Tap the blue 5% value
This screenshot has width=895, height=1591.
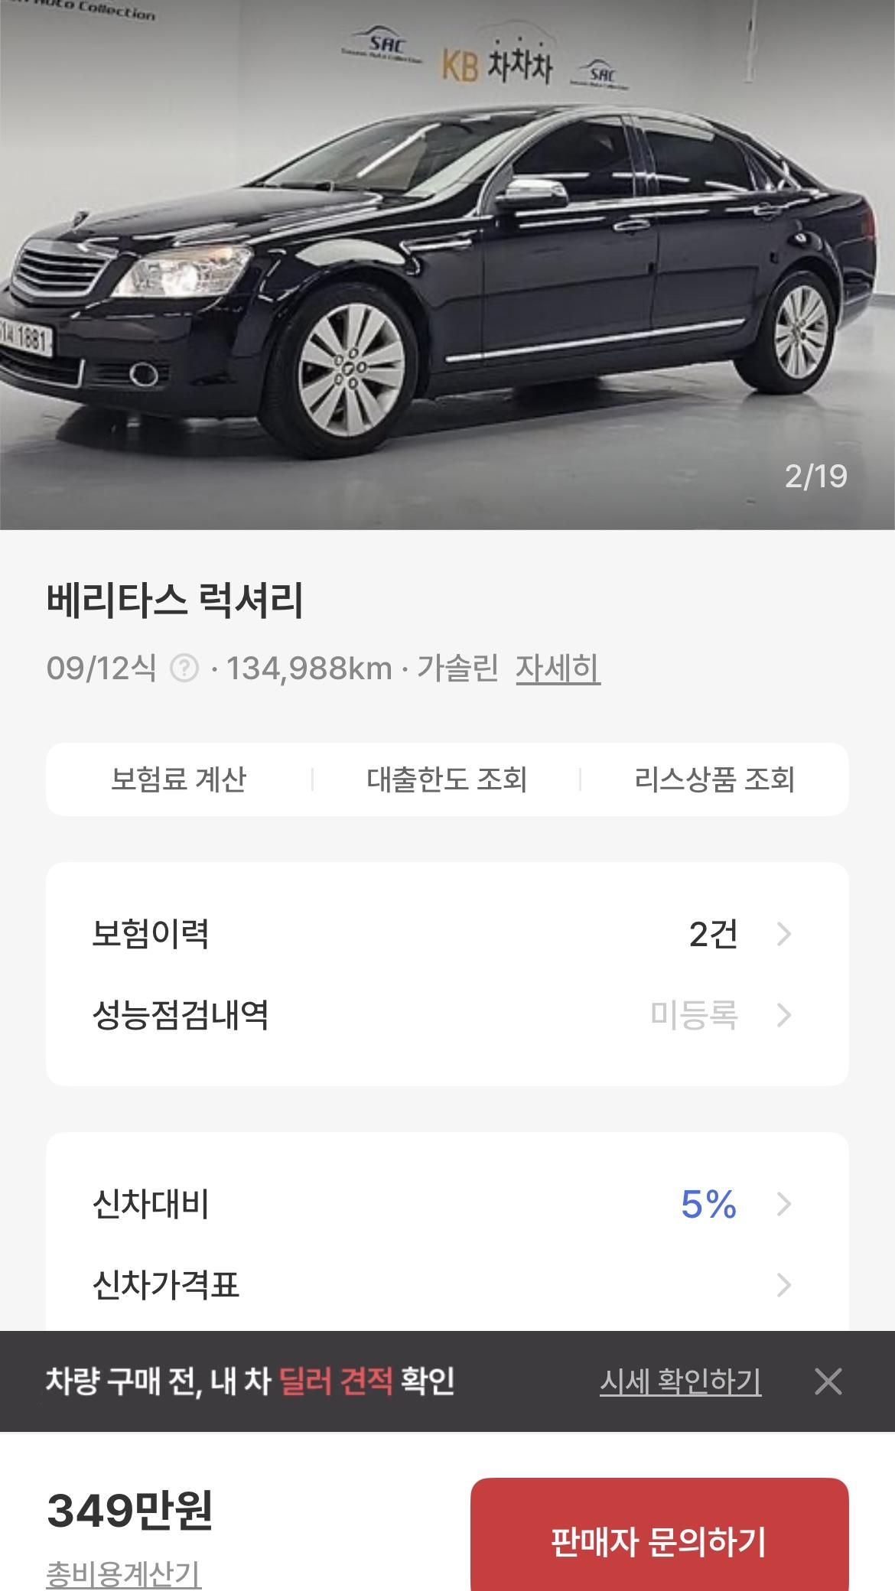(x=708, y=1204)
